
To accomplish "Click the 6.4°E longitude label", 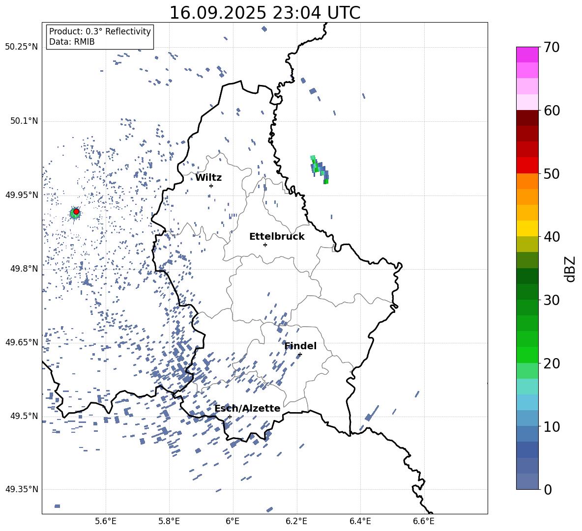I will coord(360,521).
